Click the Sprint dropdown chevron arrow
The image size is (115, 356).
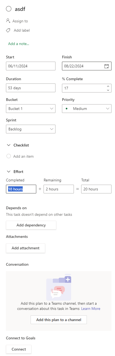coord(52,129)
